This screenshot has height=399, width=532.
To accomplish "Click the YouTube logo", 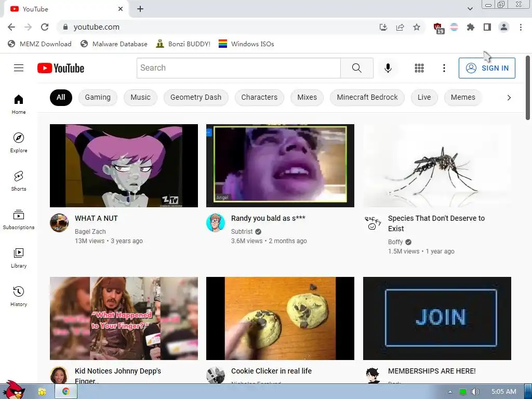I will tap(61, 68).
